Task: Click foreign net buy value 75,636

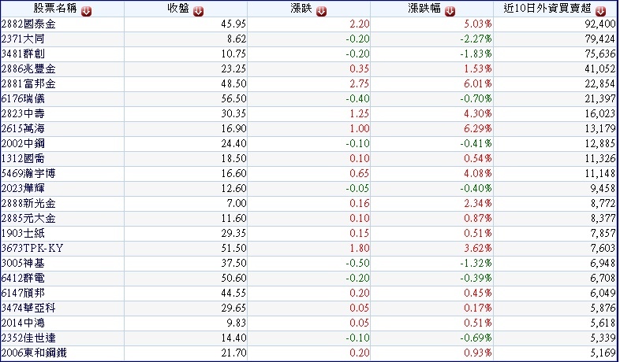Action: coord(600,54)
